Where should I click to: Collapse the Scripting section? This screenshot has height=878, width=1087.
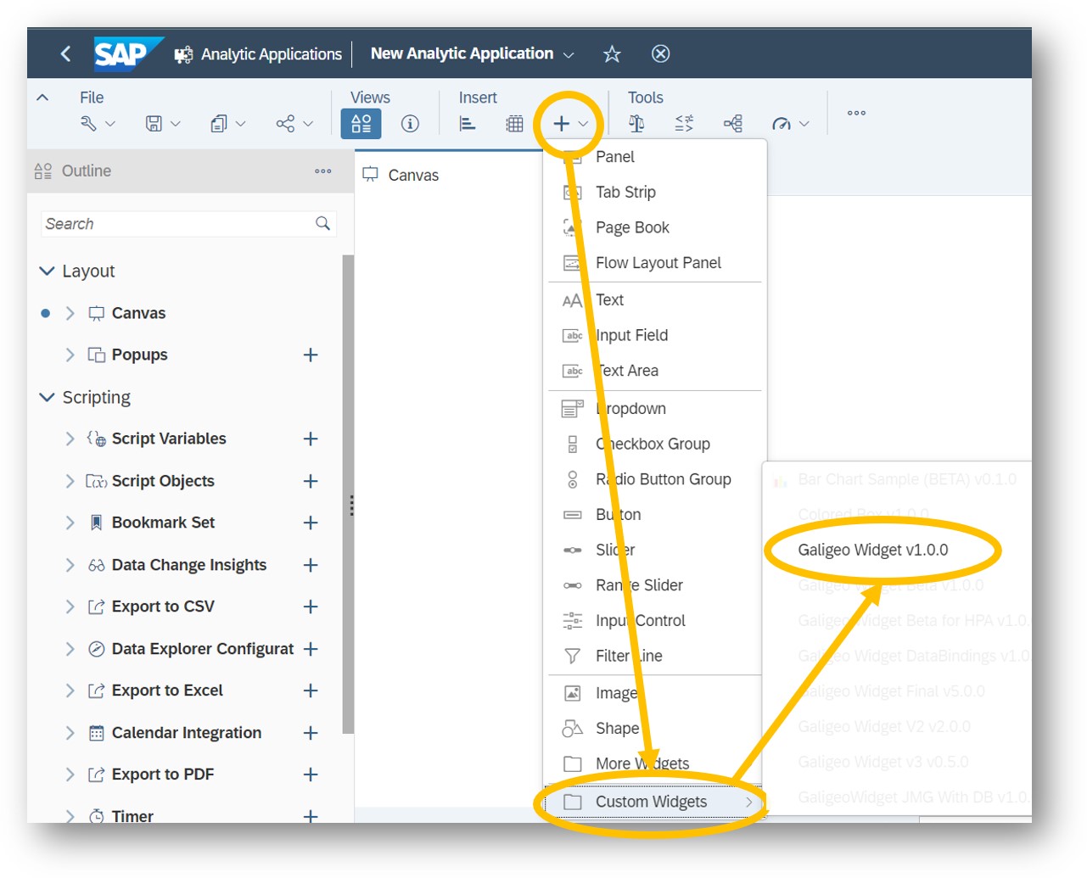47,397
